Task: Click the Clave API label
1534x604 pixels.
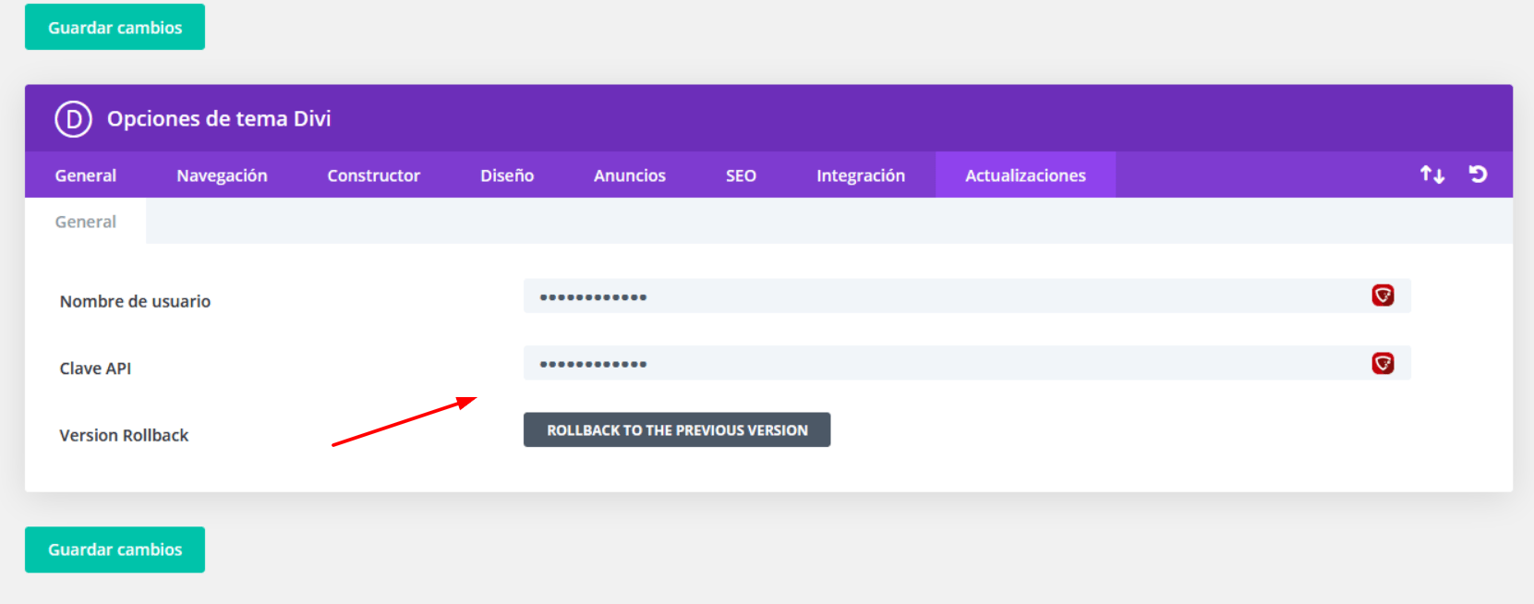Action: click(95, 368)
